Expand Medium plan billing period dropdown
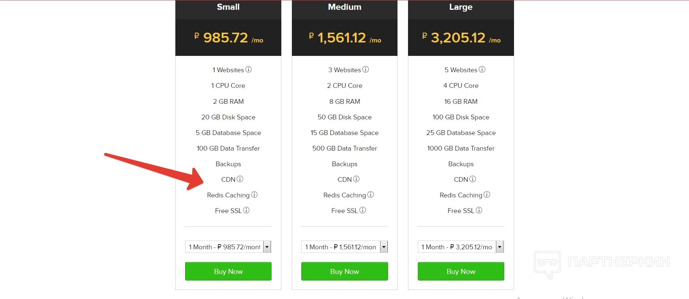689x299 pixels. pos(384,247)
